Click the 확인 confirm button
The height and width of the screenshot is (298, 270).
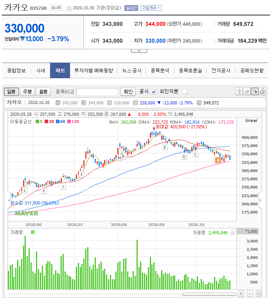[x=128, y=92]
